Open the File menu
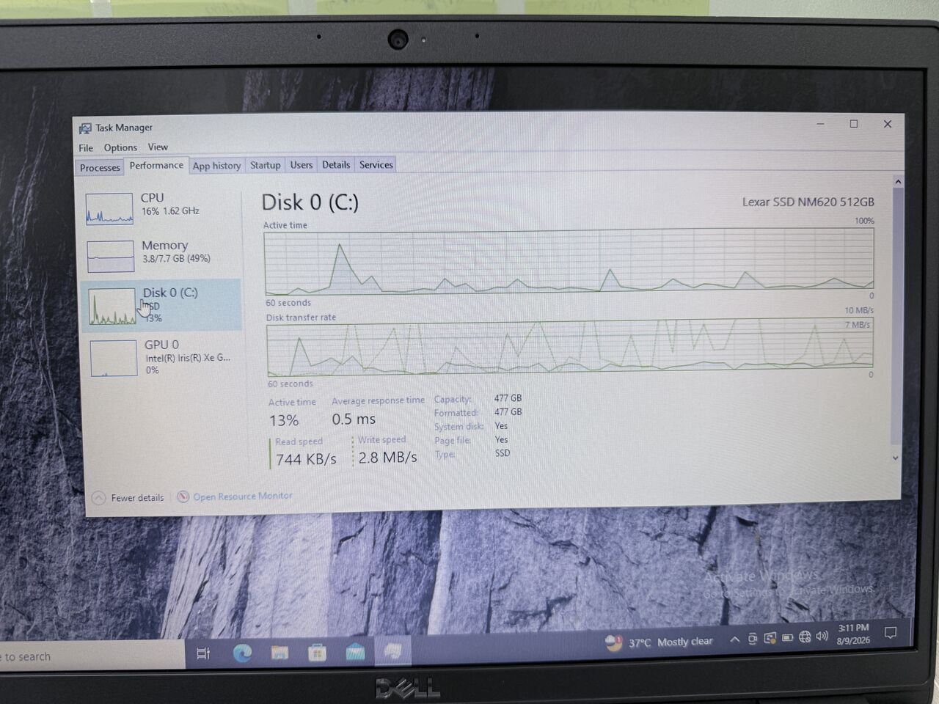 pos(86,147)
